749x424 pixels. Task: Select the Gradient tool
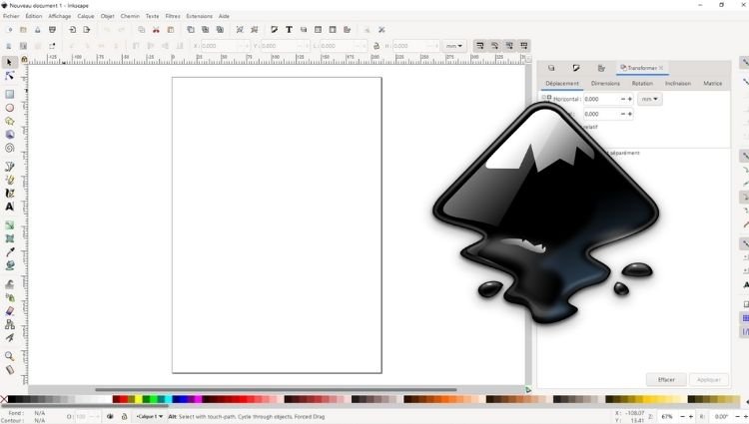tap(10, 225)
